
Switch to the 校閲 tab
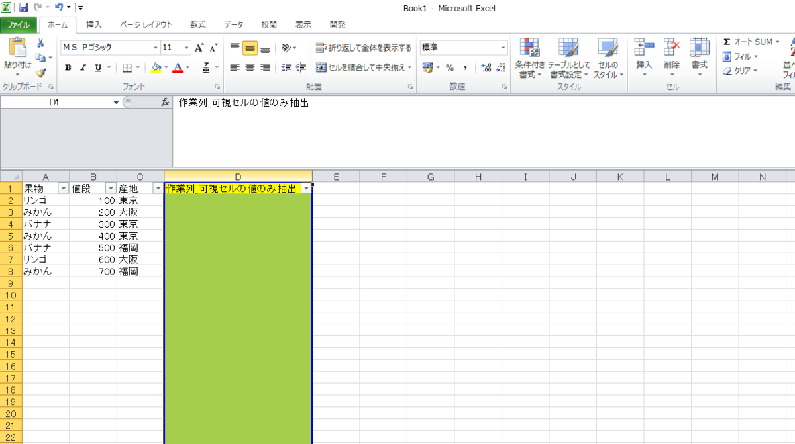point(269,25)
